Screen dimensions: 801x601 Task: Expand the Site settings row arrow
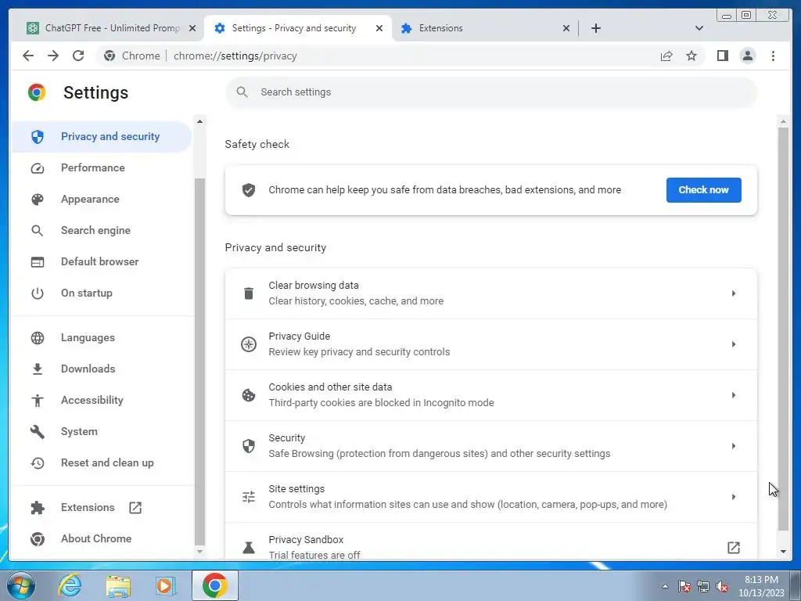tap(734, 497)
